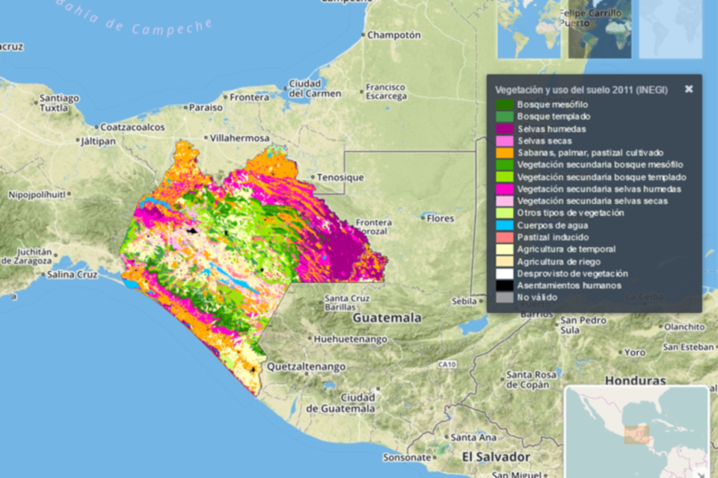The height and width of the screenshot is (478, 718).
Task: Click the Yoro city label
Action: [635, 353]
